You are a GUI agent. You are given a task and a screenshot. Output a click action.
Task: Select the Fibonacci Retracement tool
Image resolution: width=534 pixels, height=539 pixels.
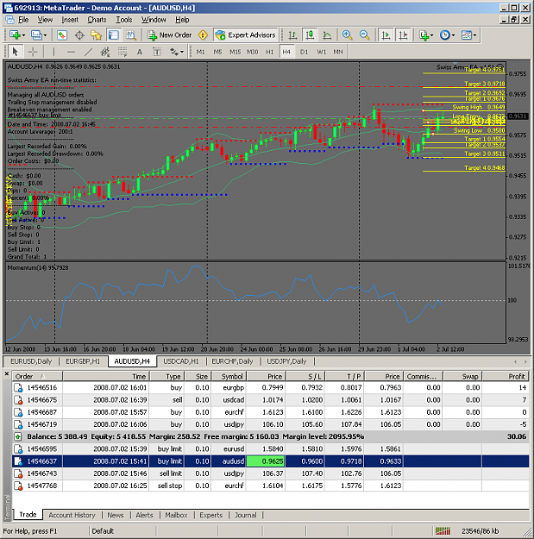(123, 52)
